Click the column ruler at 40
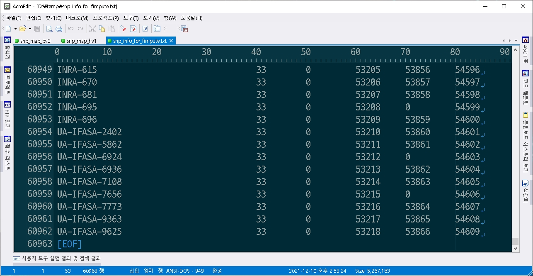Screen dimensions: 533x276 pos(256,52)
